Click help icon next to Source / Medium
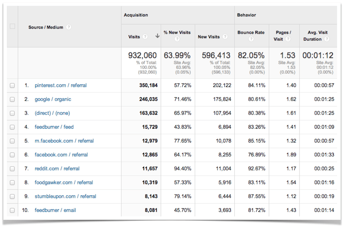344x229 pixels. click(x=68, y=27)
